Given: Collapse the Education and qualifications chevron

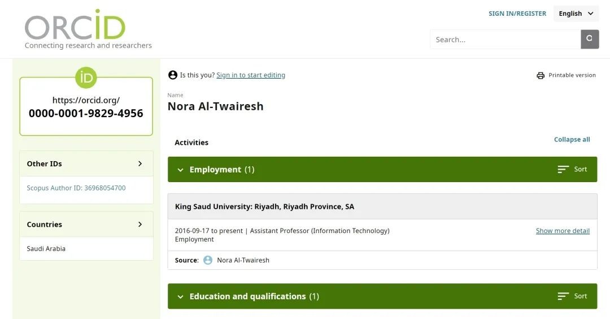Looking at the screenshot, I should click(180, 296).
